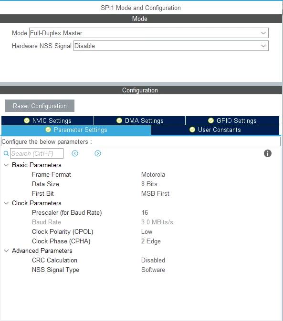Screen dimensions: 283x321
Task: Click the CRC Calculation label
Action: click(54, 260)
